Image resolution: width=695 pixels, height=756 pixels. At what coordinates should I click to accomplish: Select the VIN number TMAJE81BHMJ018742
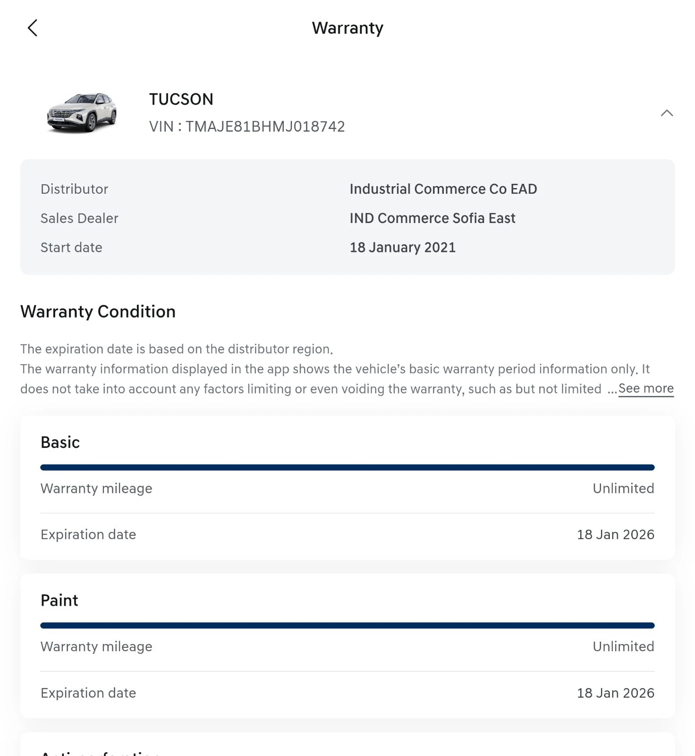coord(247,126)
